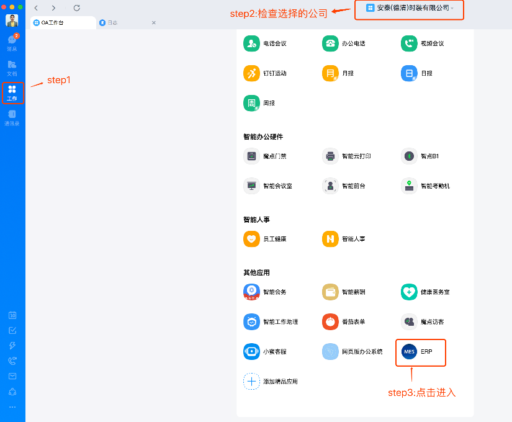
Task: Launch 电话会议 phone conference app
Action: 251,43
